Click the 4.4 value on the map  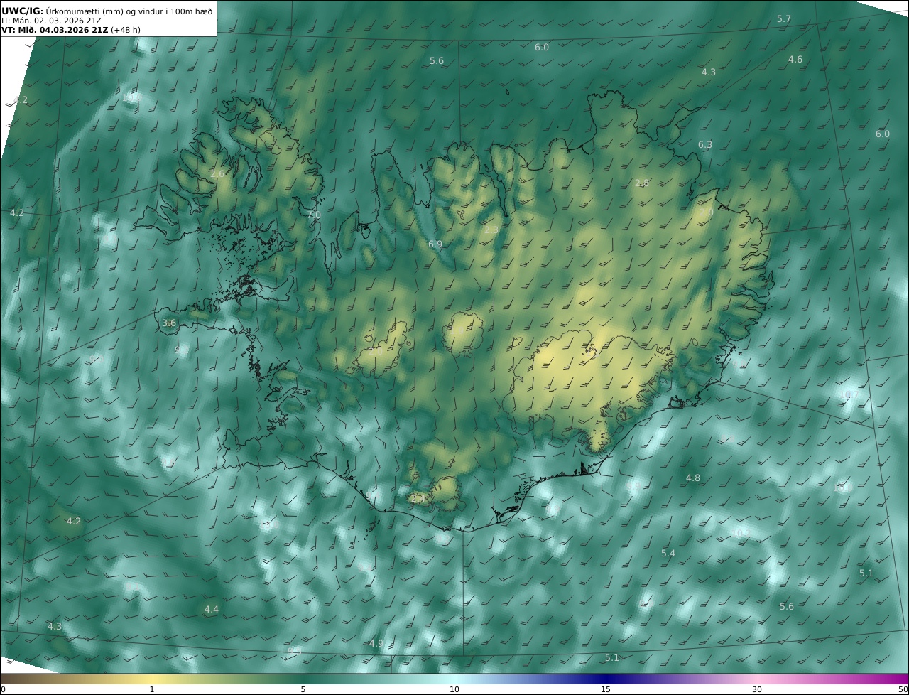tap(212, 610)
